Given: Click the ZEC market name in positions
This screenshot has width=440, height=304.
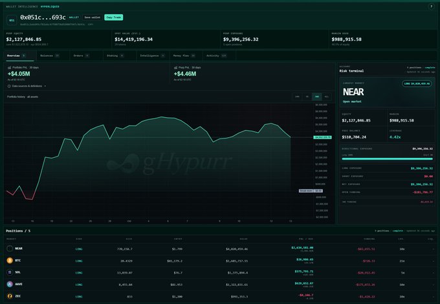Looking at the screenshot, I should tap(17, 296).
